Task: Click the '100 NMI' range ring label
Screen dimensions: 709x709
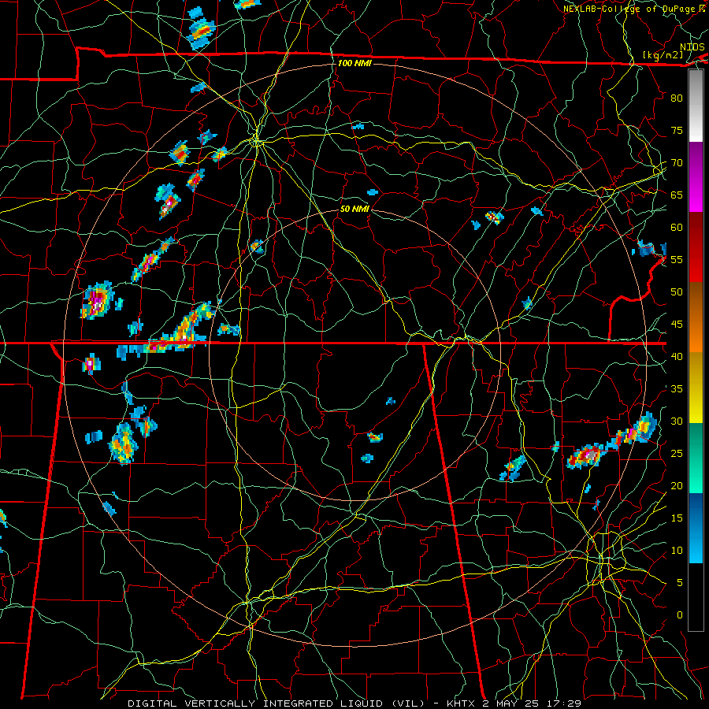Action: pyautogui.click(x=354, y=63)
